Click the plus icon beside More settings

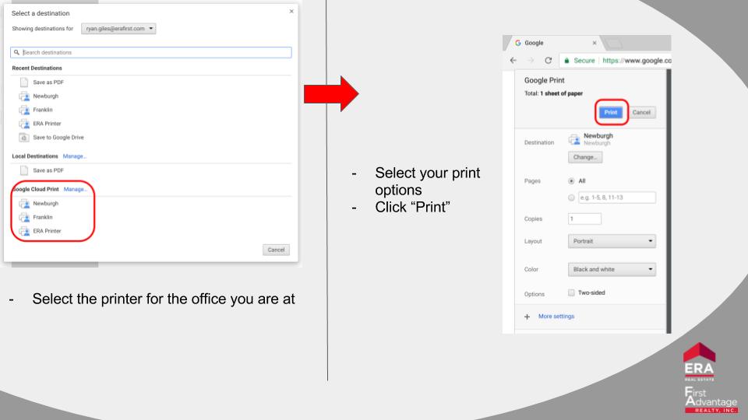click(527, 317)
